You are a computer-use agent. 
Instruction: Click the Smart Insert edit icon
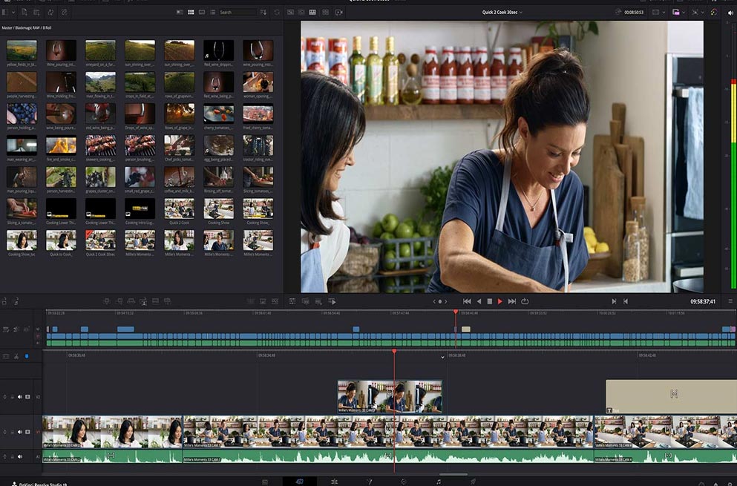107,301
